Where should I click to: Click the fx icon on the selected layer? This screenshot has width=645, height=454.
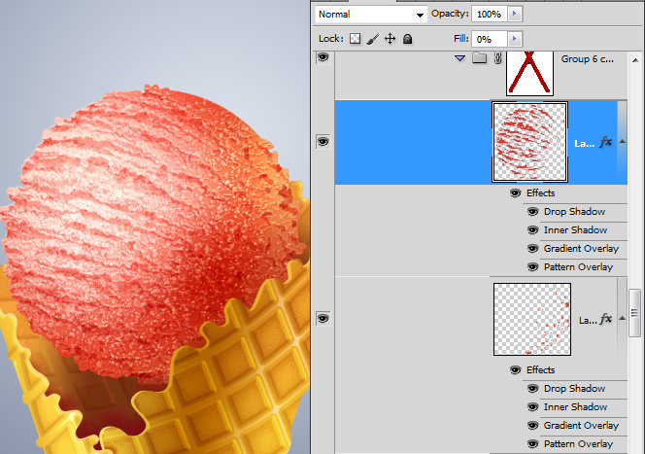click(x=606, y=142)
